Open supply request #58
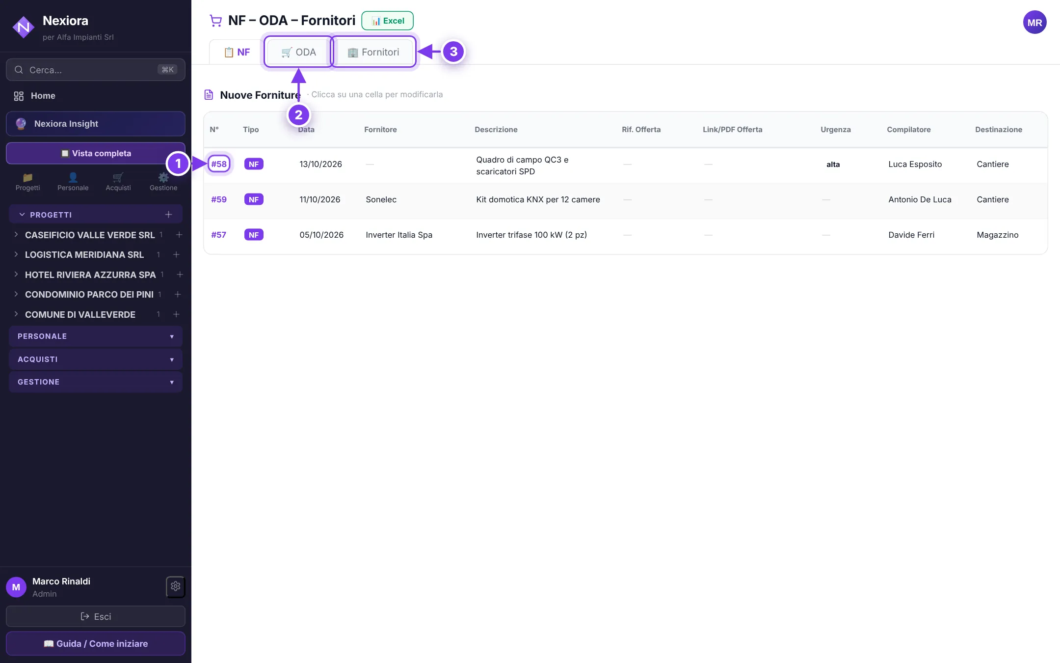 point(219,164)
